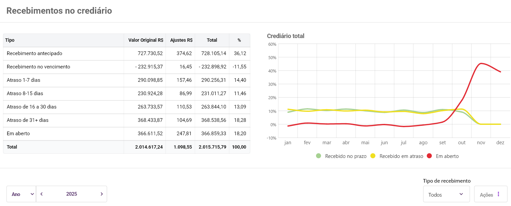Toggle red Em aberto legend marker
This screenshot has height=206, width=511.
coord(429,156)
